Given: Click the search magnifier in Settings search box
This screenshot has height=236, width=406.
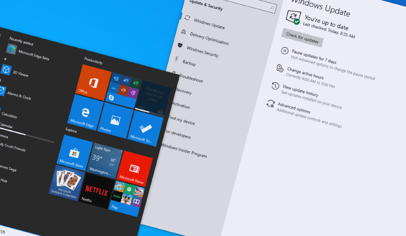Looking at the screenshot, I should tap(271, 8).
